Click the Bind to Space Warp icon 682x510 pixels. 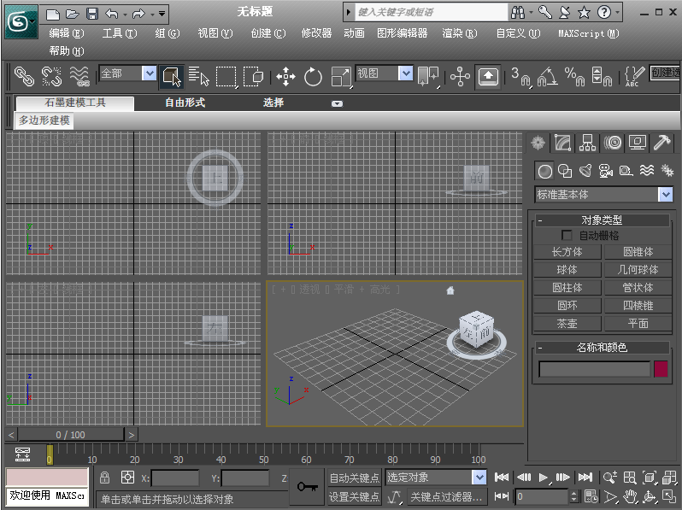pyautogui.click(x=79, y=76)
